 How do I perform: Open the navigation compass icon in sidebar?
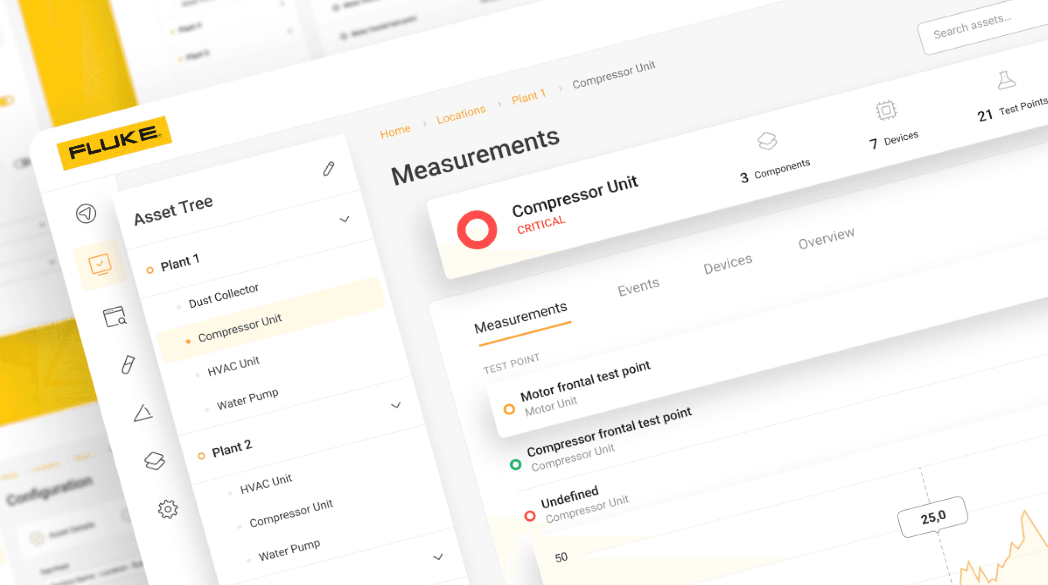point(86,214)
